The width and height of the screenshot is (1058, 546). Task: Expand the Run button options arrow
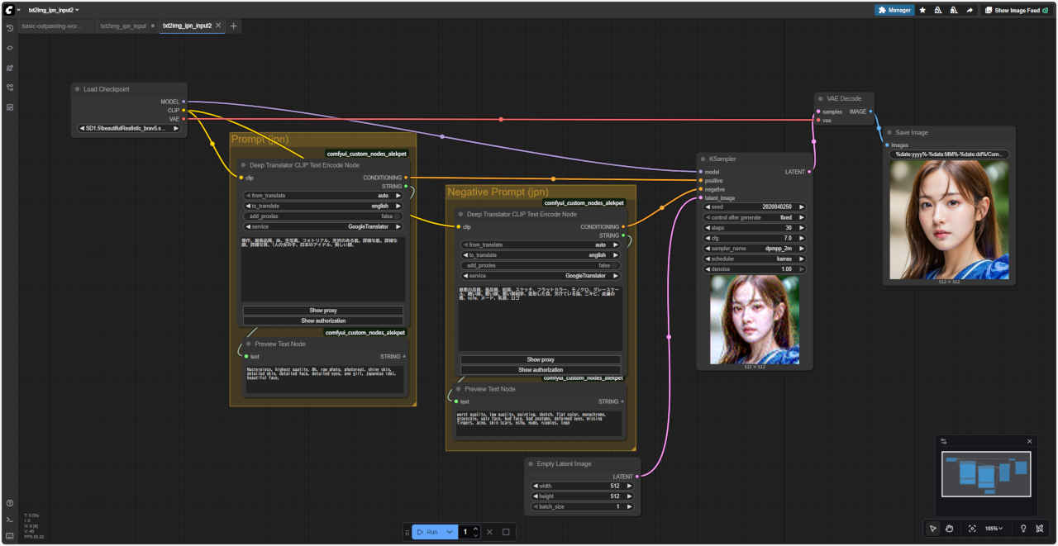tap(450, 532)
